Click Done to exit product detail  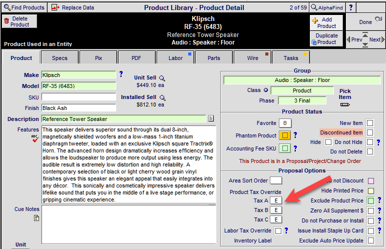point(365,22)
